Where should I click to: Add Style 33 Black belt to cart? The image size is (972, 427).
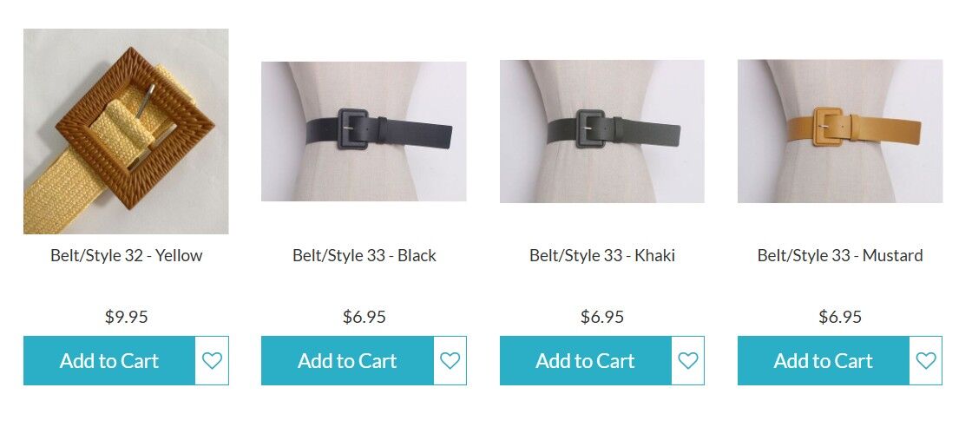point(347,361)
